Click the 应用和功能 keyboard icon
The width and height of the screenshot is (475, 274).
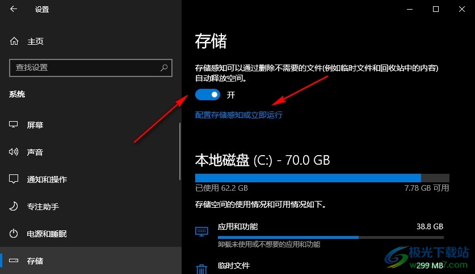(x=201, y=232)
